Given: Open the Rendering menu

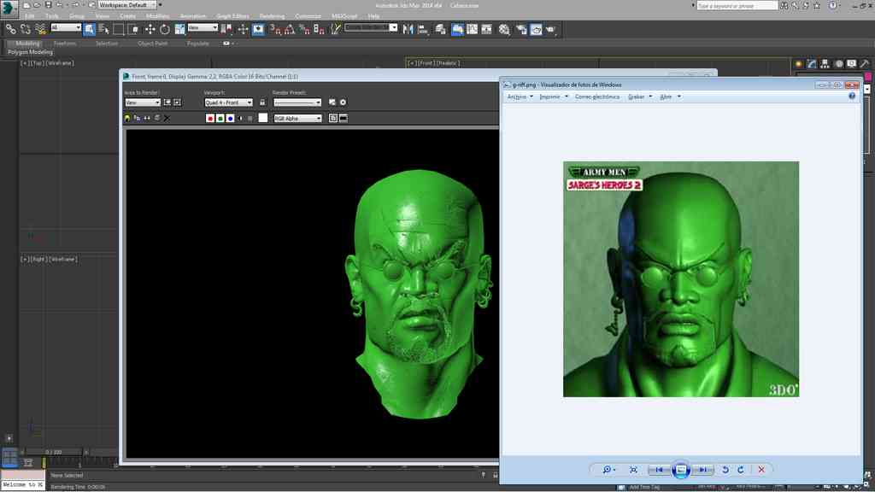Looking at the screenshot, I should [x=272, y=16].
